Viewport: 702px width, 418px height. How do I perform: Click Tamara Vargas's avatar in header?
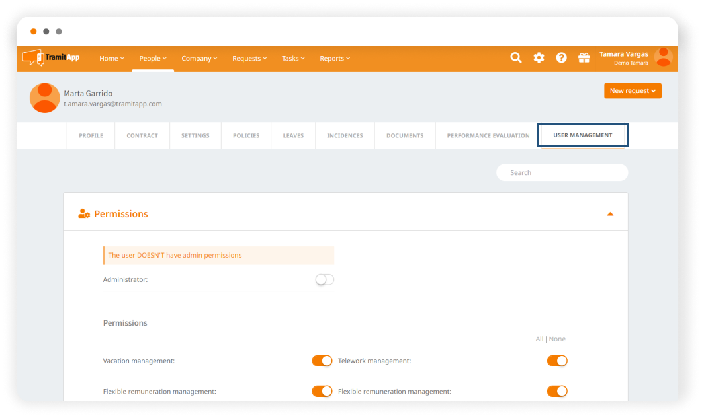663,57
